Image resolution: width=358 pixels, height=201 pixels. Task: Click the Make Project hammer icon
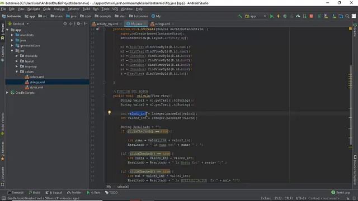coord(240,16)
